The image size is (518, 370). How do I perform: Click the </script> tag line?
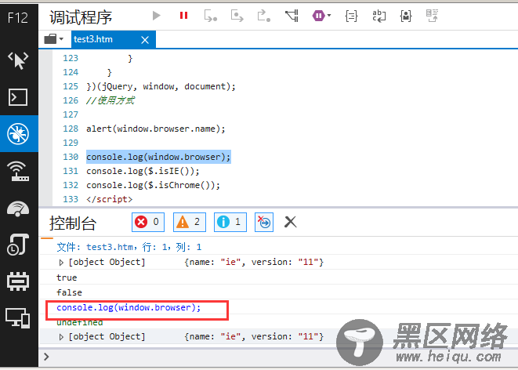(x=110, y=199)
